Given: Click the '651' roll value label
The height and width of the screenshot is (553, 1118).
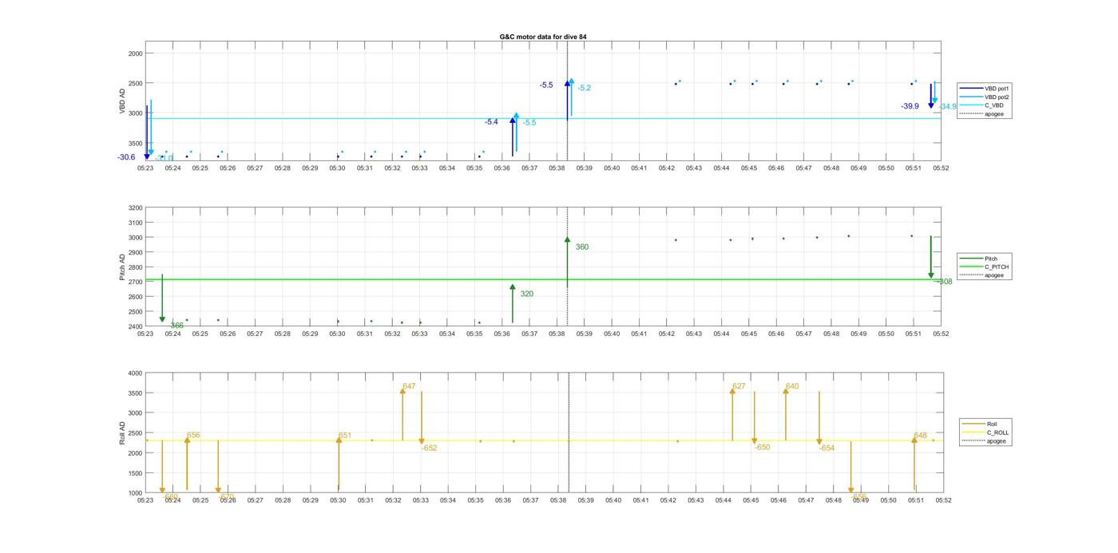Looking at the screenshot, I should coord(345,436).
